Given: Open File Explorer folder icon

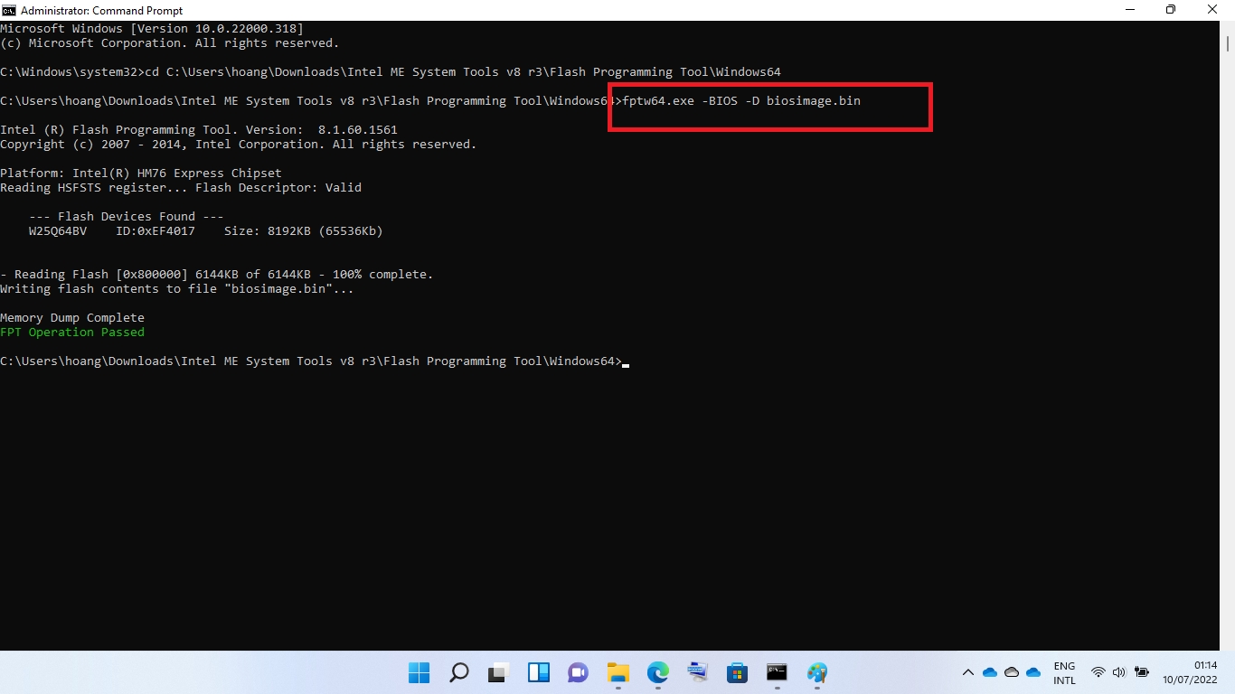Looking at the screenshot, I should [617, 672].
